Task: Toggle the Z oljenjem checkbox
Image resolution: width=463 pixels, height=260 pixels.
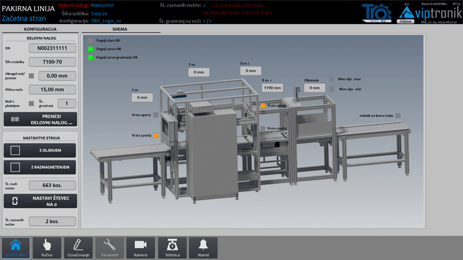Action: click(x=16, y=151)
